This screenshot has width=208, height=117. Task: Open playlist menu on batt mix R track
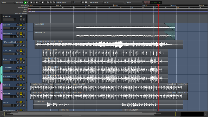pyautogui.click(x=18, y=97)
